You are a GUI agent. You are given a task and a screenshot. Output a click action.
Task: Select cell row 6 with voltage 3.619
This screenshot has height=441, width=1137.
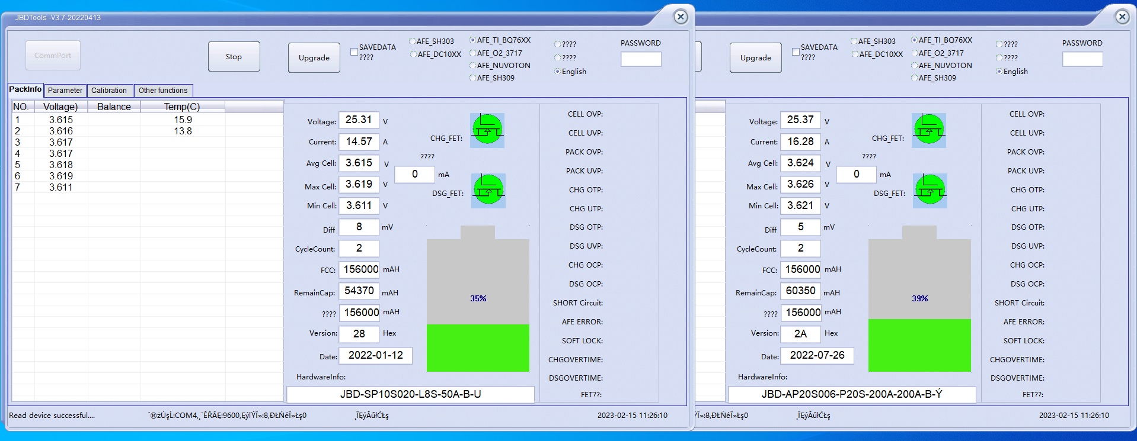point(61,176)
